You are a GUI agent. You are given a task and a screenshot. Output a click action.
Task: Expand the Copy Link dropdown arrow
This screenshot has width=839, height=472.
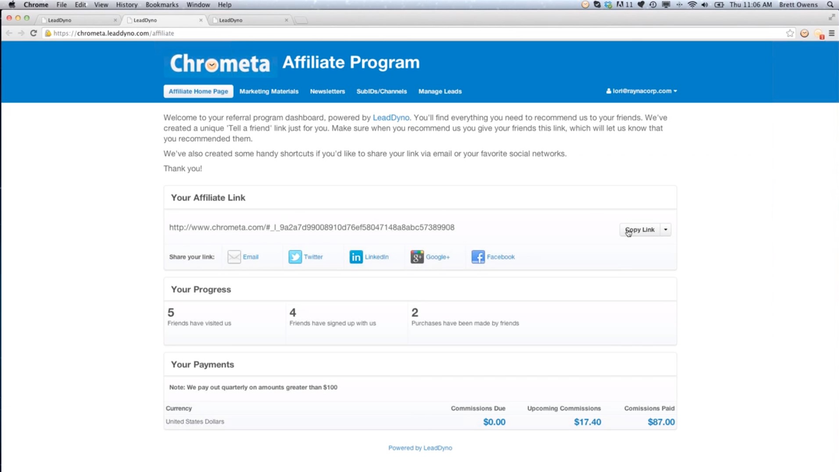(666, 230)
